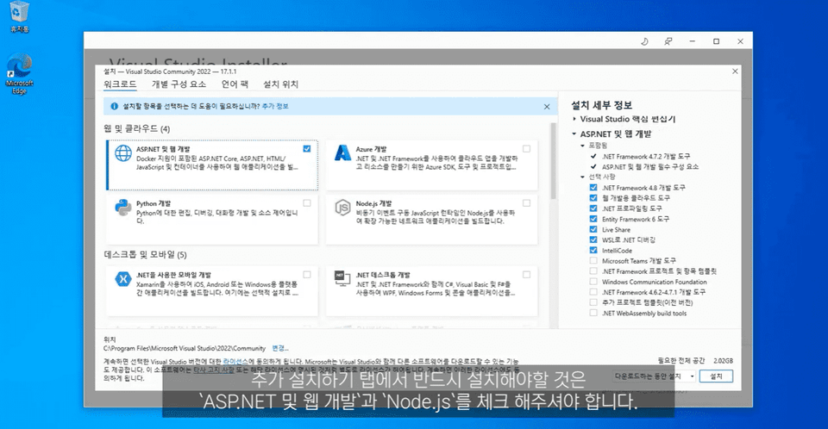
Task: Dismiss the blue help banner
Action: [547, 107]
